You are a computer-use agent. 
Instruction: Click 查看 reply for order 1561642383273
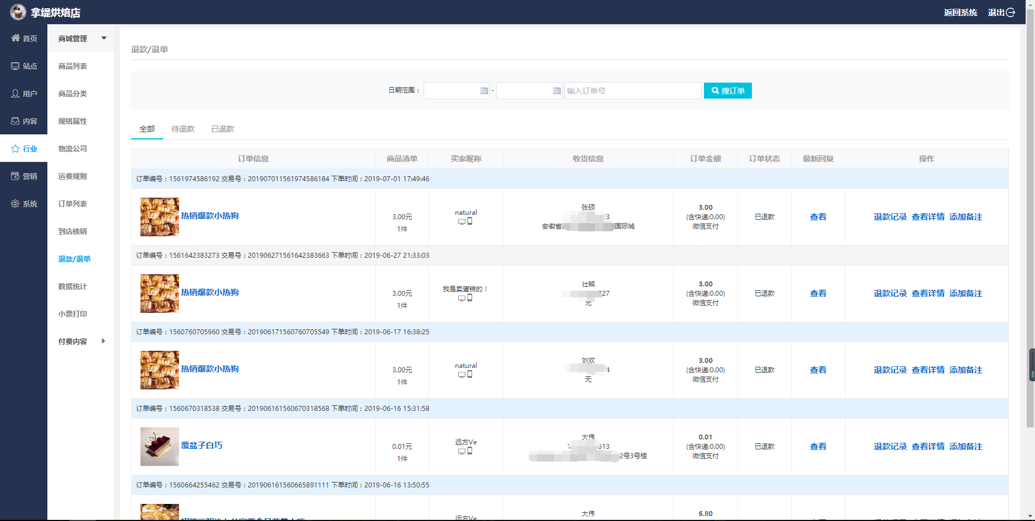click(818, 293)
